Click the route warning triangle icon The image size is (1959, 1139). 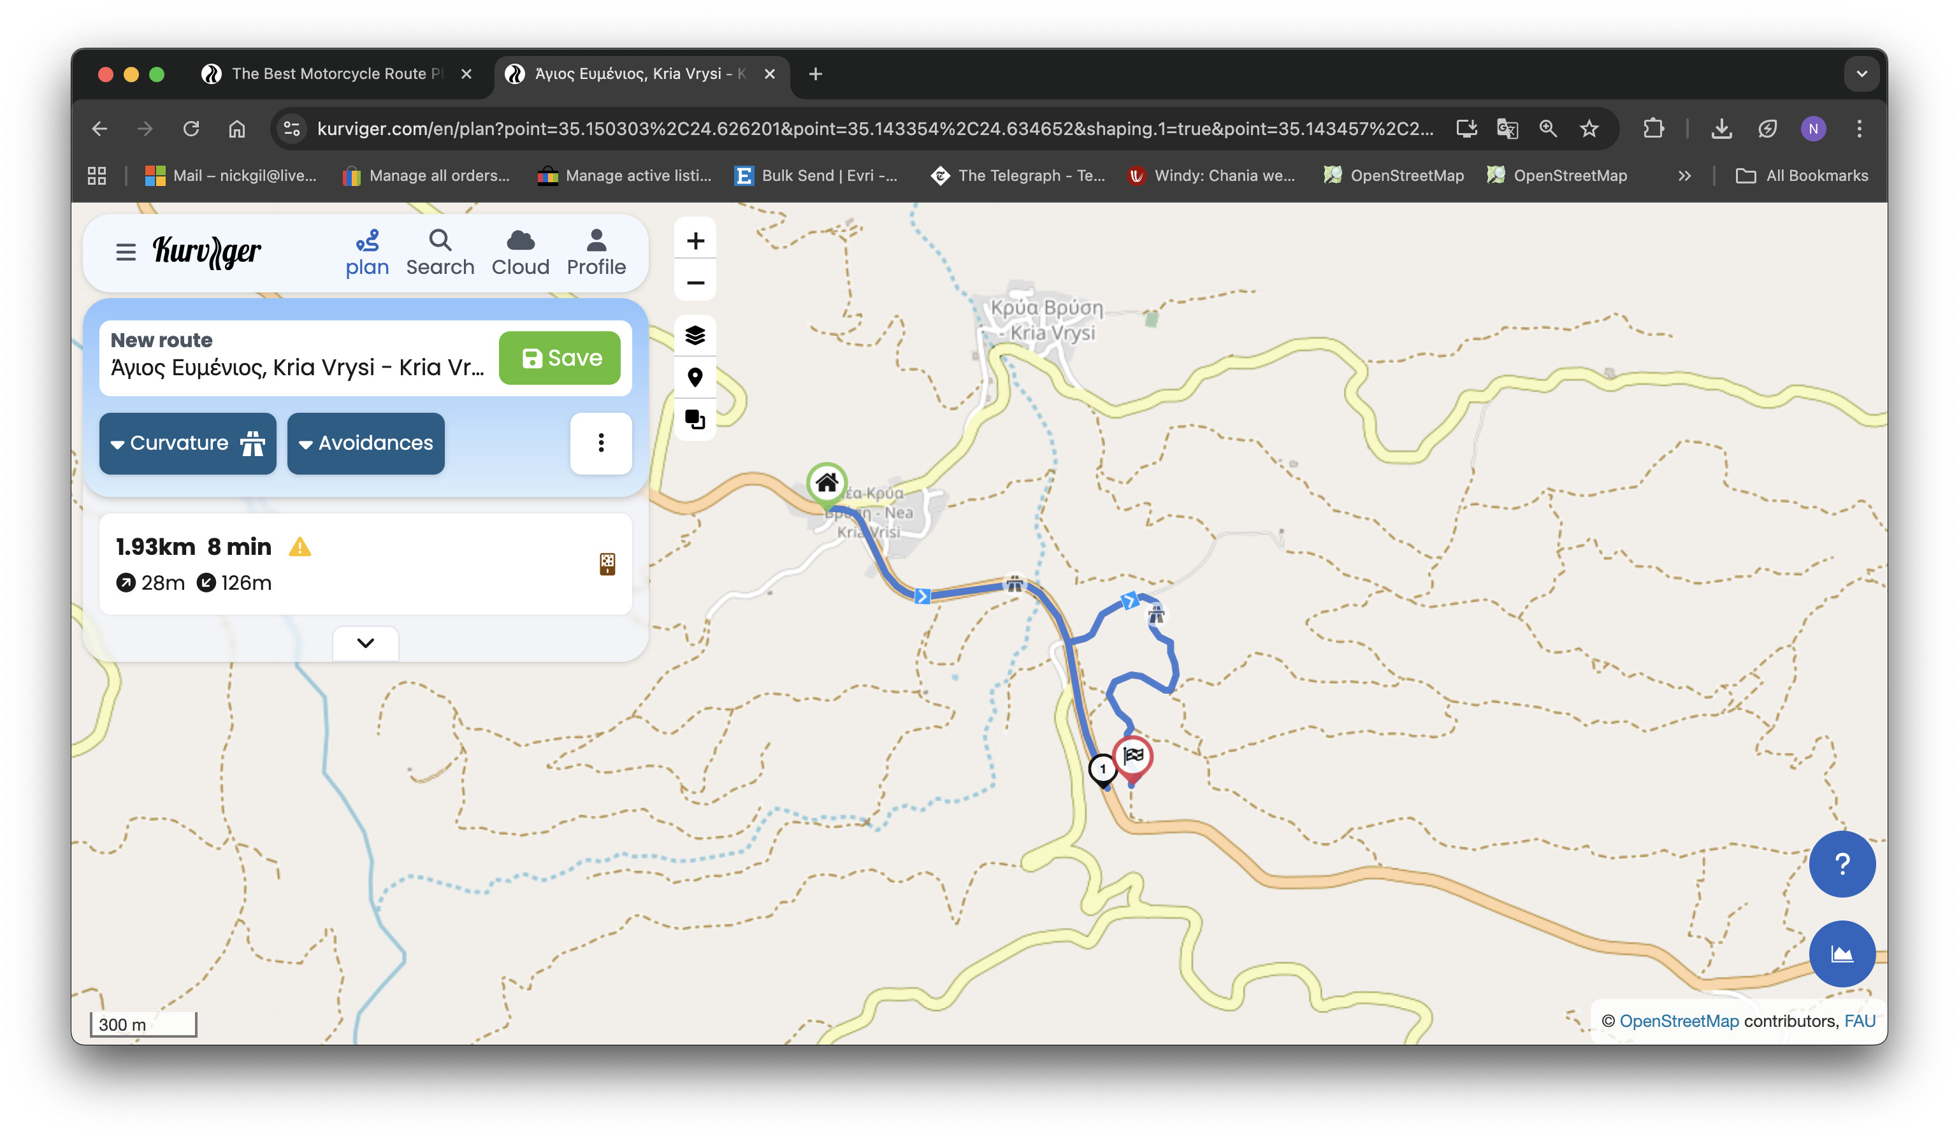[x=300, y=547]
